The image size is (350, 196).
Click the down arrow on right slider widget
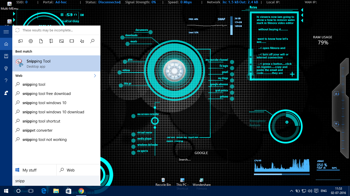336,124
